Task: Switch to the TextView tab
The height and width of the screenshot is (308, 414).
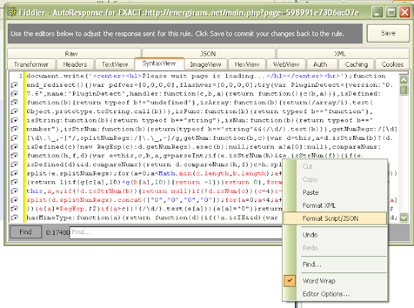Action: (114, 64)
